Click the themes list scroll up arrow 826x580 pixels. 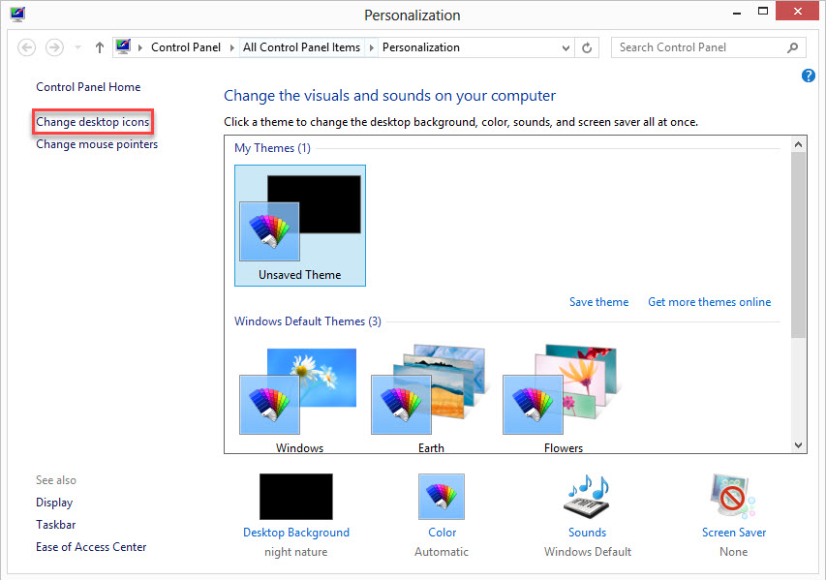click(x=798, y=144)
